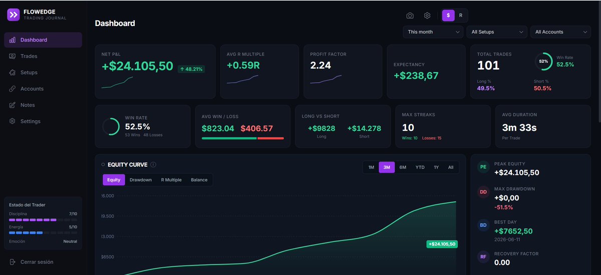The image size is (601, 275).
Task: Go to the Dashboard page
Action: [43, 40]
